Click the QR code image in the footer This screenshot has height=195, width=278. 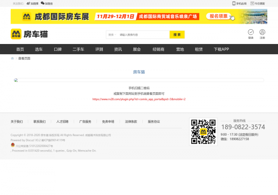[x=204, y=132]
